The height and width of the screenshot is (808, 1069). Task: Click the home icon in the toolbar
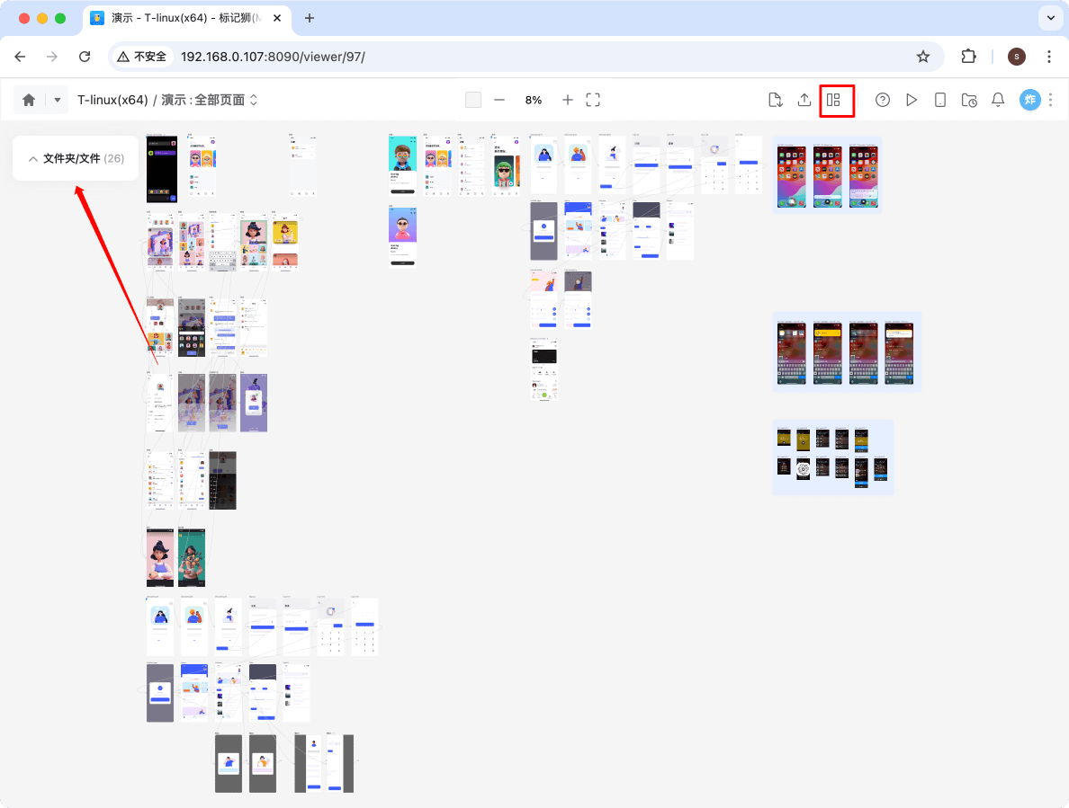click(26, 100)
